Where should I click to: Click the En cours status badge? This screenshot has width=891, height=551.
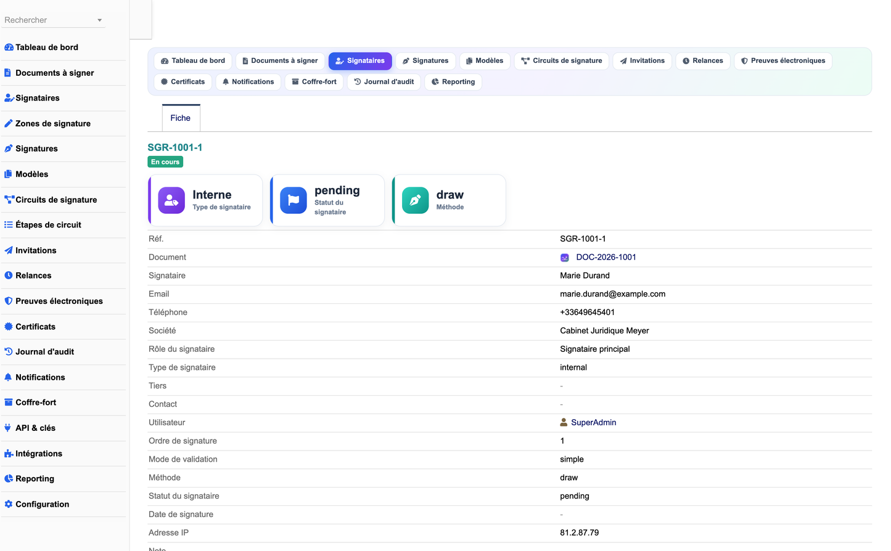tap(165, 162)
